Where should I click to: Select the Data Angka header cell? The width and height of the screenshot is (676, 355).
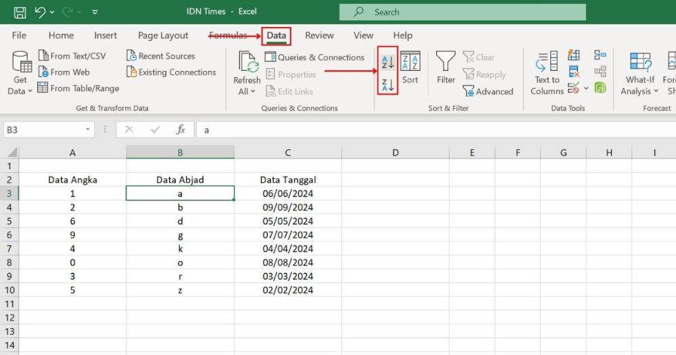72,180
